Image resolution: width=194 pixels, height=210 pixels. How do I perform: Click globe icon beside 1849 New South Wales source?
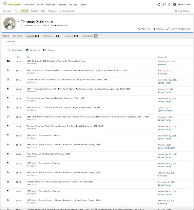8,89
